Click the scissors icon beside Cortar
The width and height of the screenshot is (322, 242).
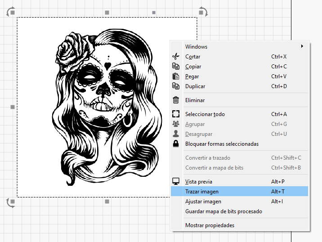(x=176, y=57)
